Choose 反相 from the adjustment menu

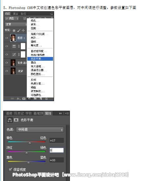point(40,80)
